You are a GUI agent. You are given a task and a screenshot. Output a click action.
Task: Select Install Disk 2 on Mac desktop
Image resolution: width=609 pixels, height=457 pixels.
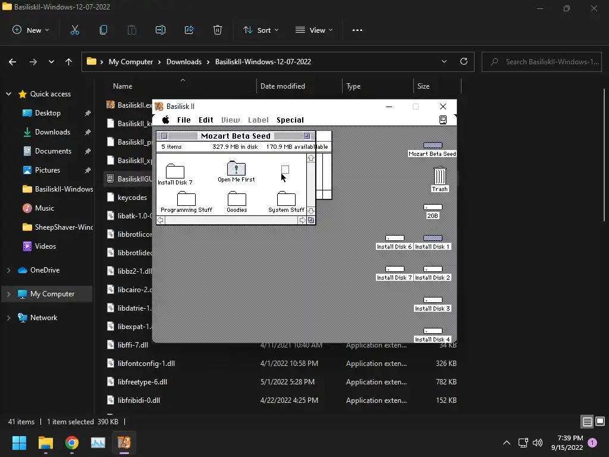point(432,273)
